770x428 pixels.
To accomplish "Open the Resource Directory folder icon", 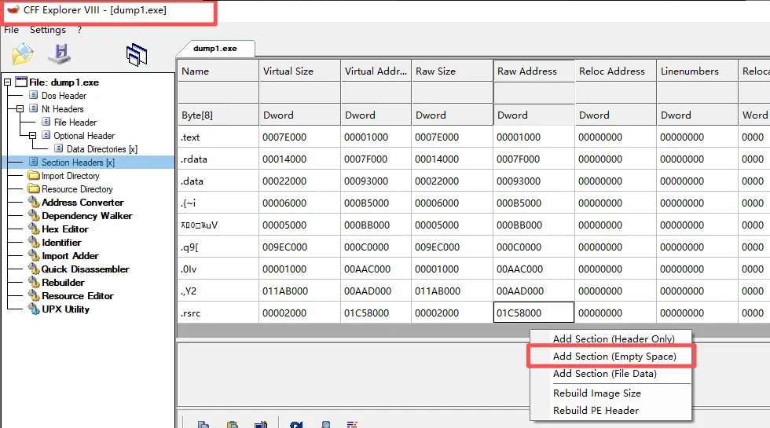I will 33,188.
